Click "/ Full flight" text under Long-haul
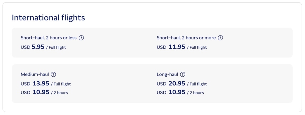The image size is (305, 115). point(197,84)
